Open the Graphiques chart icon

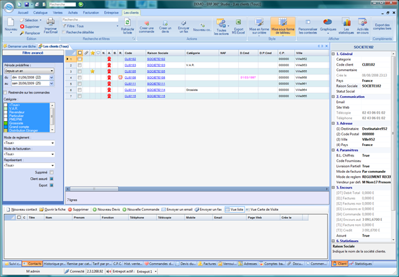pyautogui.click(x=328, y=22)
